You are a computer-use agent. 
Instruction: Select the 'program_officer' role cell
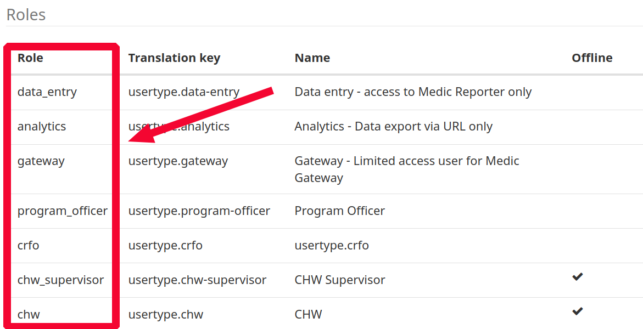point(63,211)
